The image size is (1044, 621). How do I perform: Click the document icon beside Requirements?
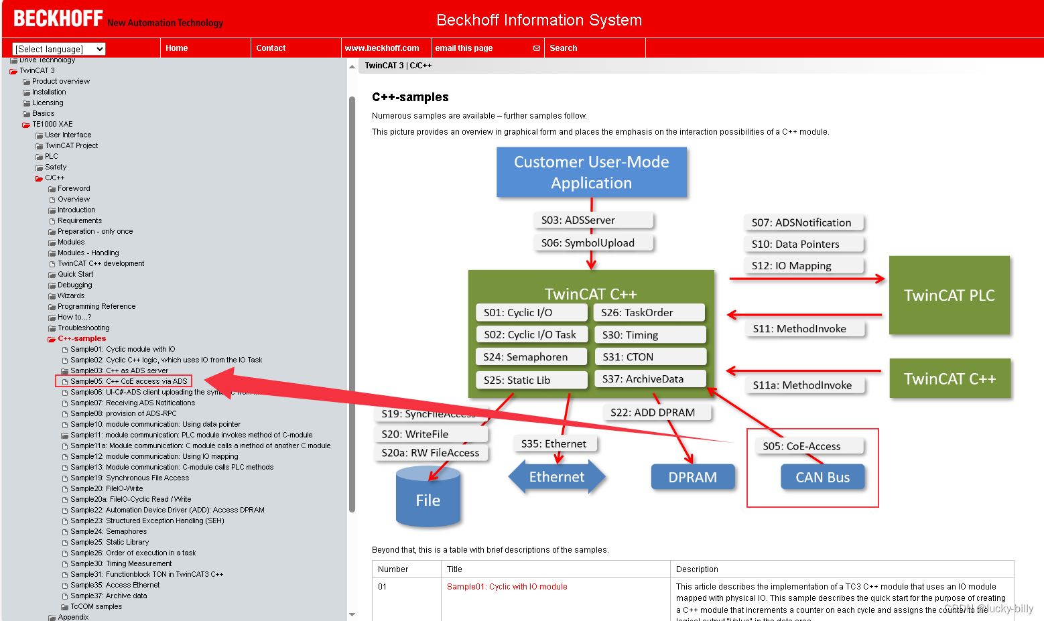point(52,220)
